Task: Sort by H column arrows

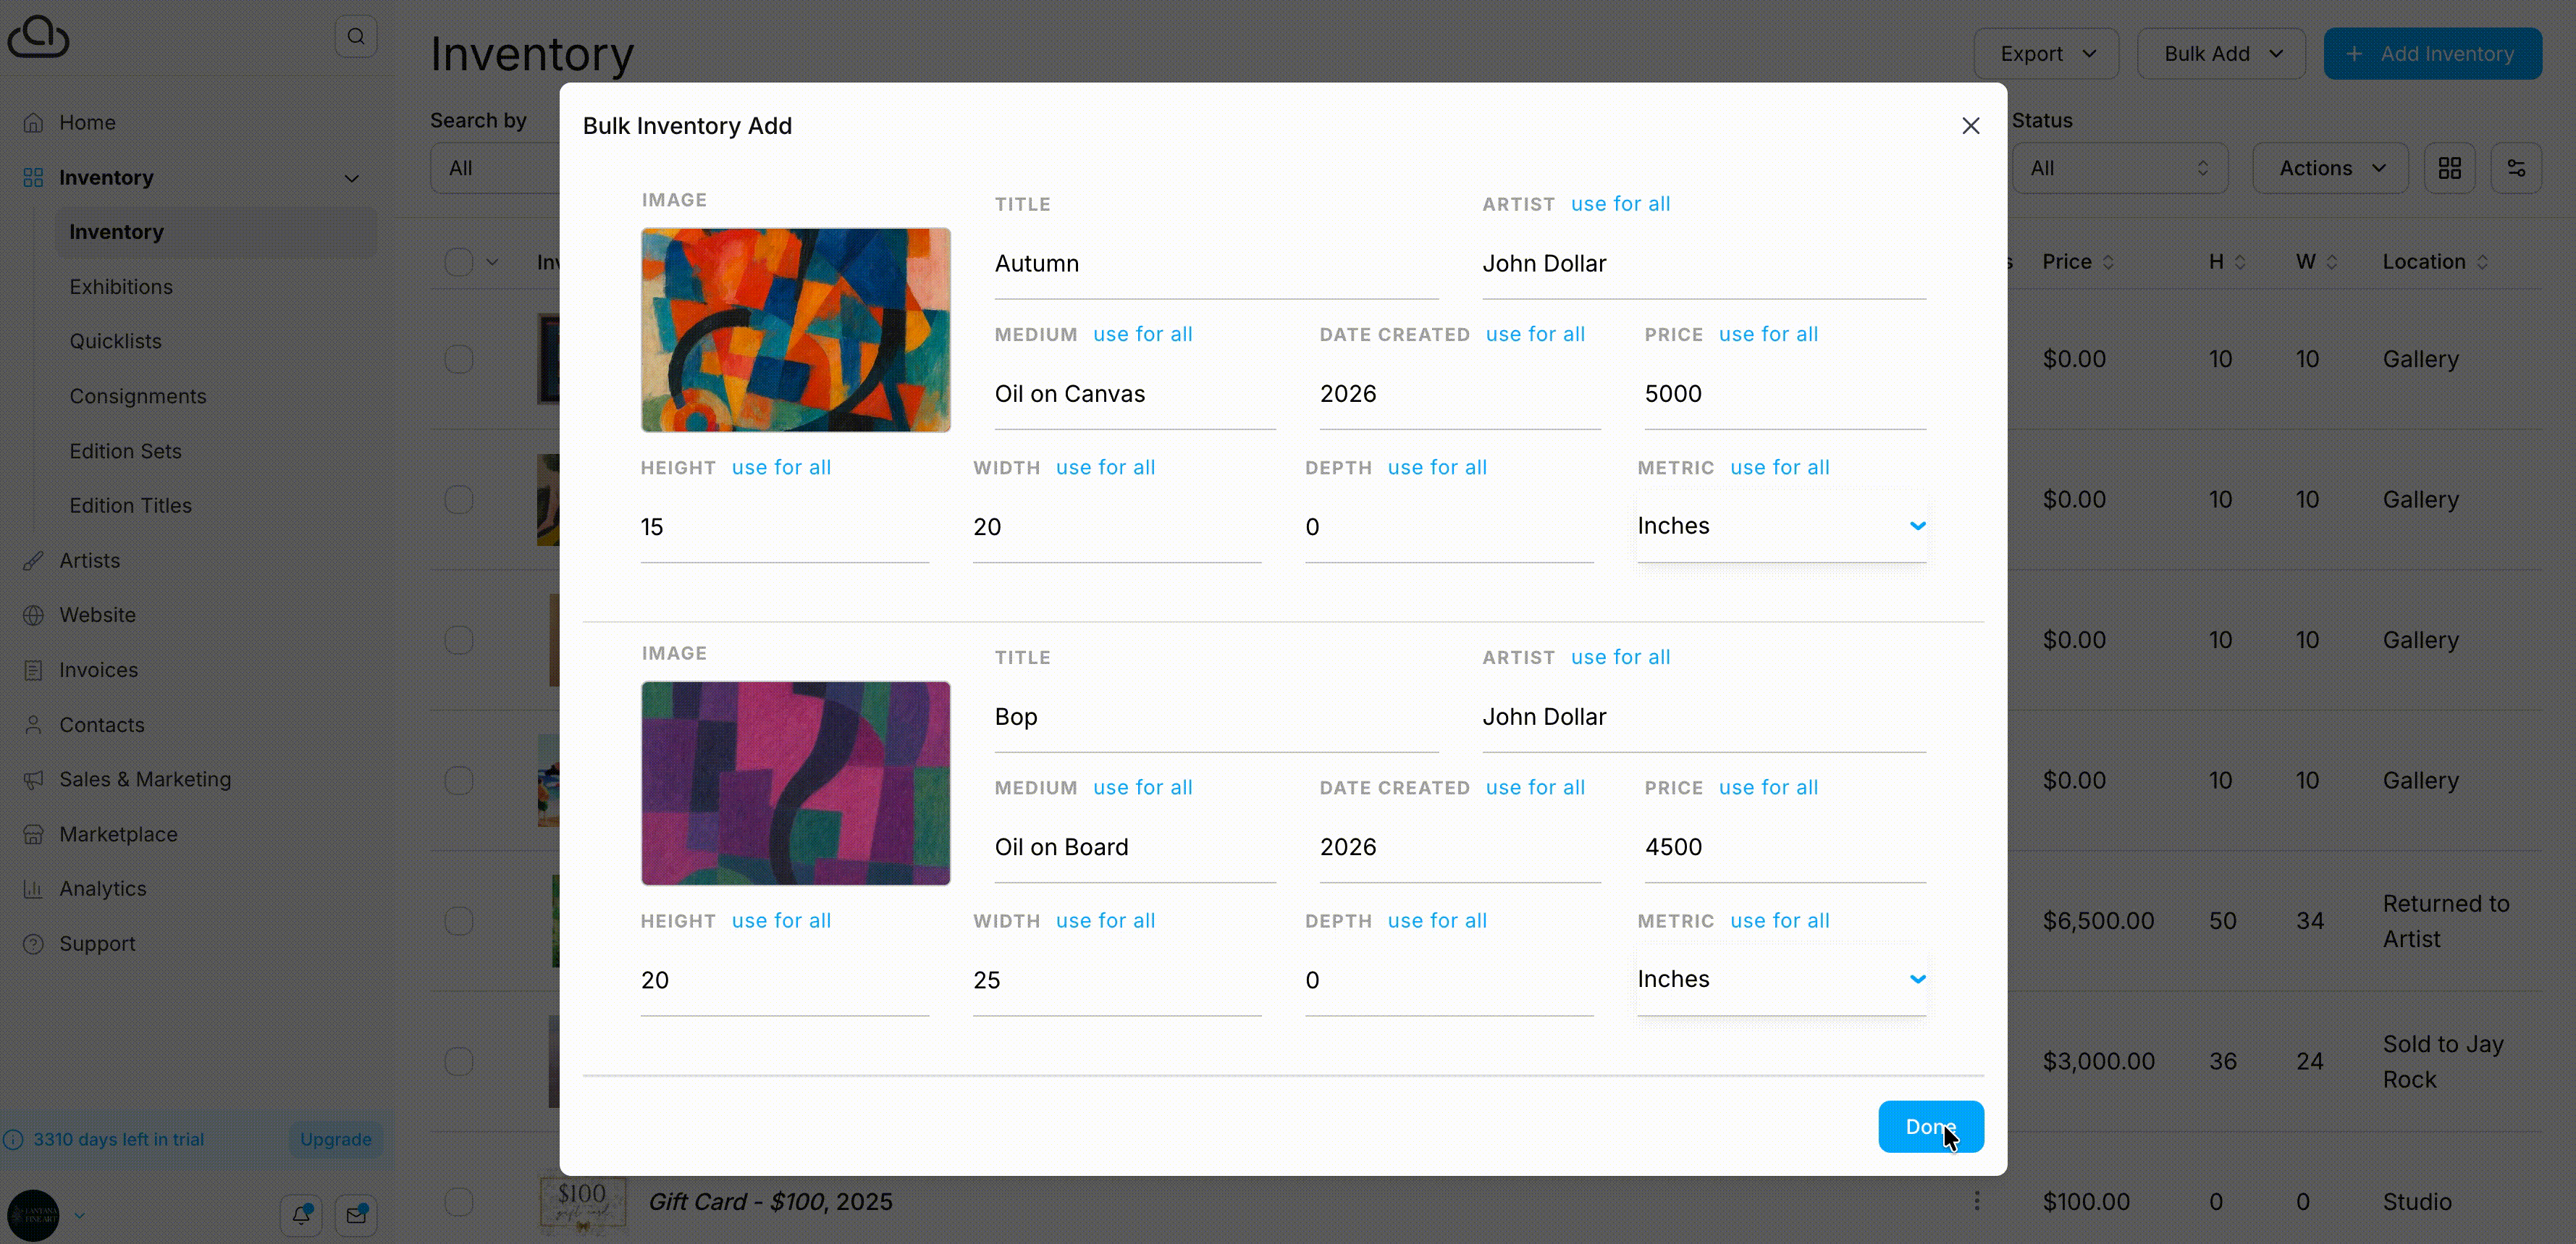Action: coord(2240,262)
